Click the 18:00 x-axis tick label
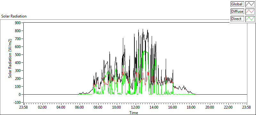256x115 pixels. tap(191, 107)
